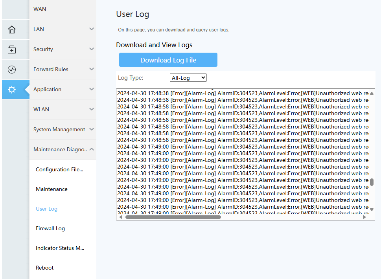Go to the Maintenance page
The height and width of the screenshot is (279, 381).
[x=52, y=189]
